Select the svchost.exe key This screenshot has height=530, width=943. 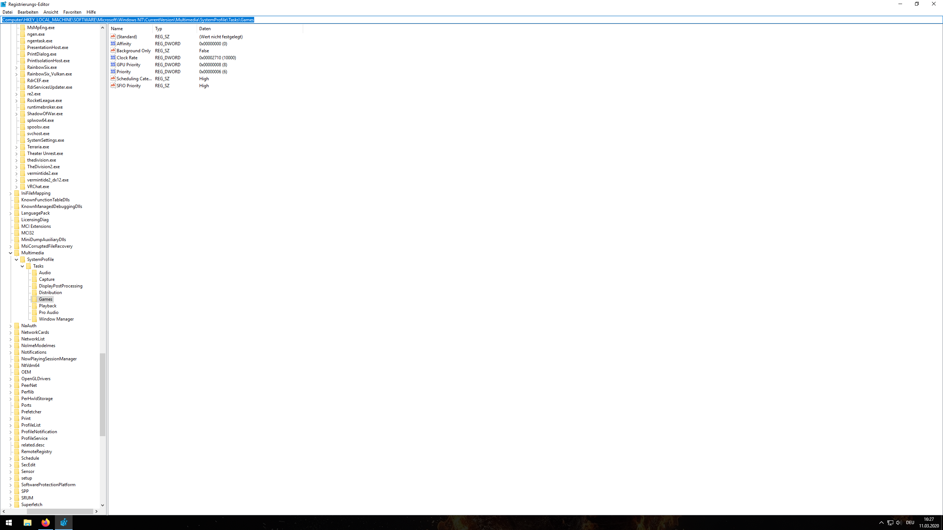click(x=38, y=134)
